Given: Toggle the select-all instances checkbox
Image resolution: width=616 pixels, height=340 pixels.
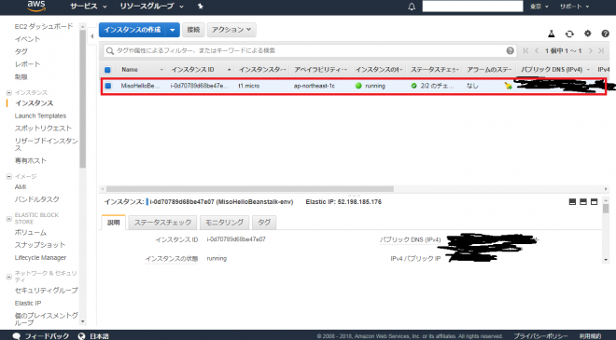Looking at the screenshot, I should click(x=107, y=70).
